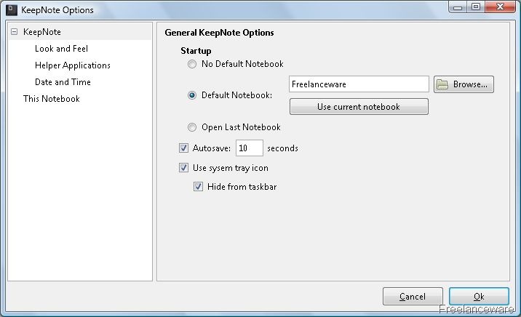Screen dimensions: 521x317
Task: Choose Open Last Notebook option
Action: pyautogui.click(x=192, y=127)
